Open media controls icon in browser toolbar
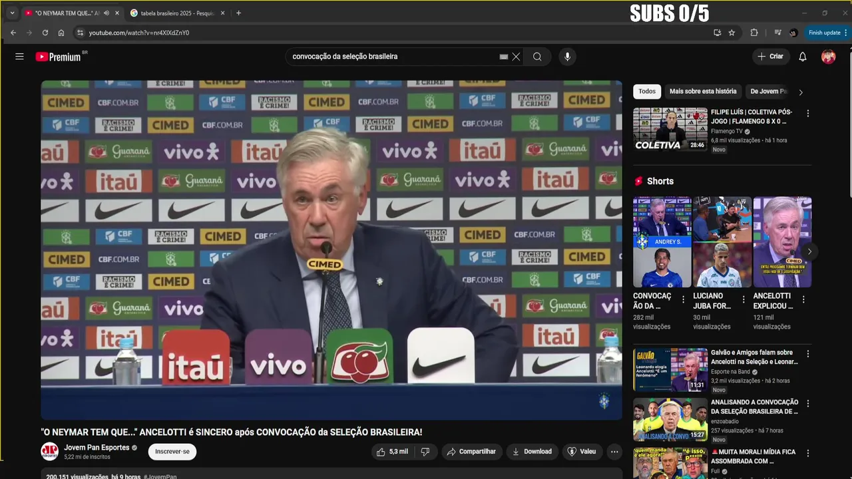This screenshot has height=479, width=852. [777, 33]
